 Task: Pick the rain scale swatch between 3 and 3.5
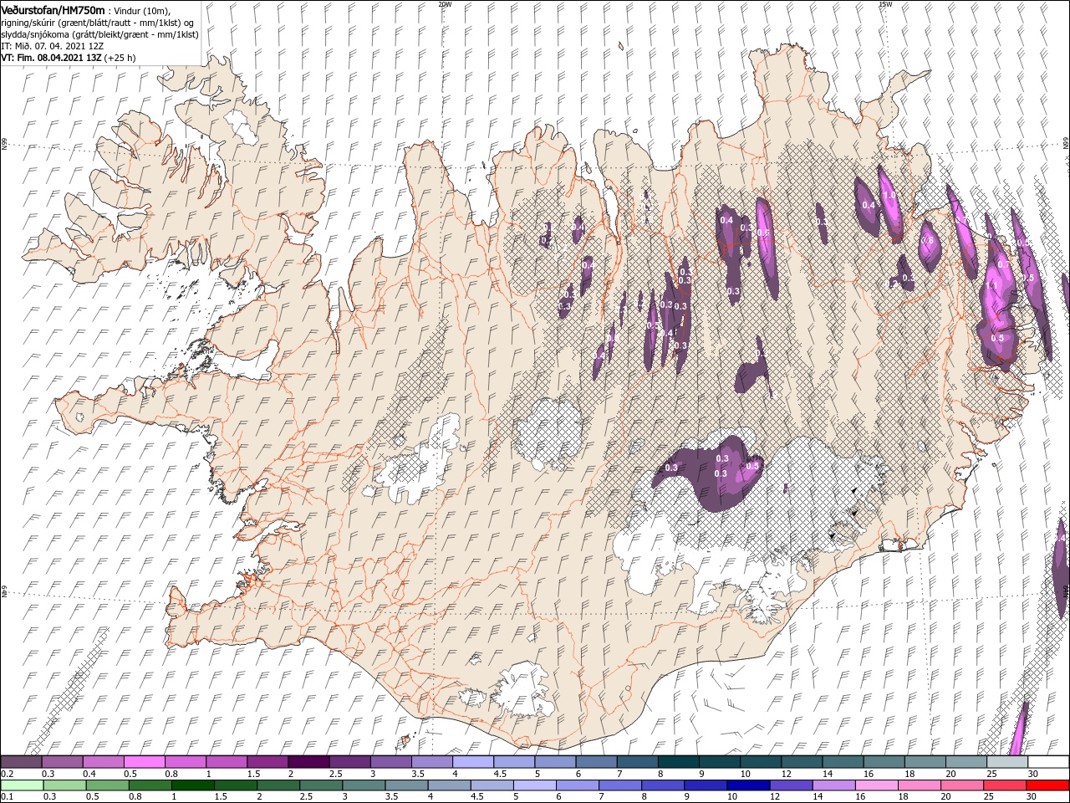(x=364, y=785)
